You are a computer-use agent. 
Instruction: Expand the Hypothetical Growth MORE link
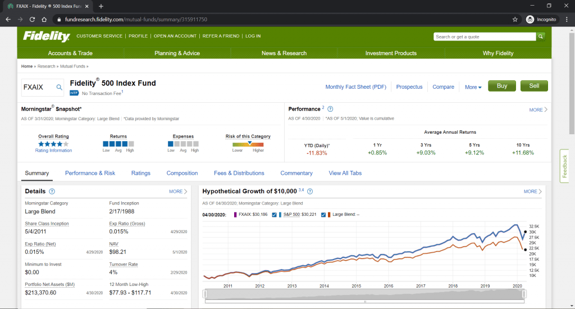[532, 191]
